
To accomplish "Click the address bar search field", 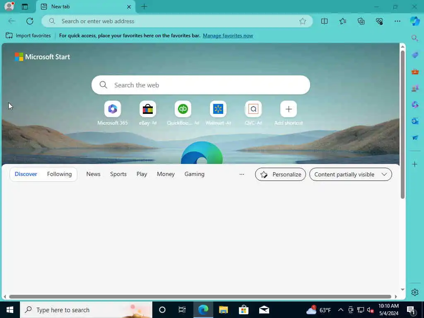I will 177,21.
